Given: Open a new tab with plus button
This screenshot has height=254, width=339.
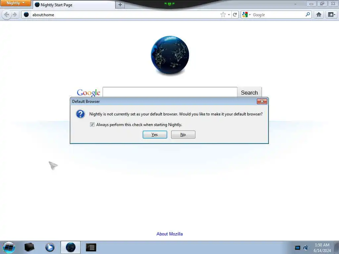Looking at the screenshot, I should click(120, 5).
